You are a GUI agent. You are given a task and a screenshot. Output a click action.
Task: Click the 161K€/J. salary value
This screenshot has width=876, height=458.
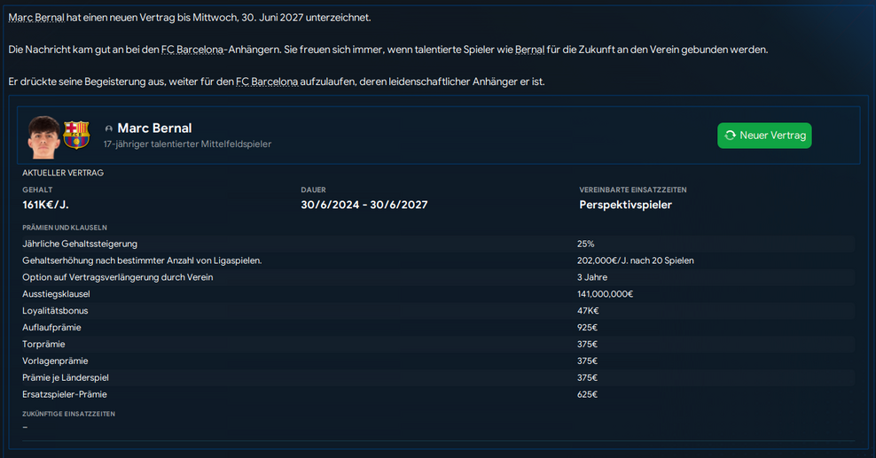coord(45,205)
